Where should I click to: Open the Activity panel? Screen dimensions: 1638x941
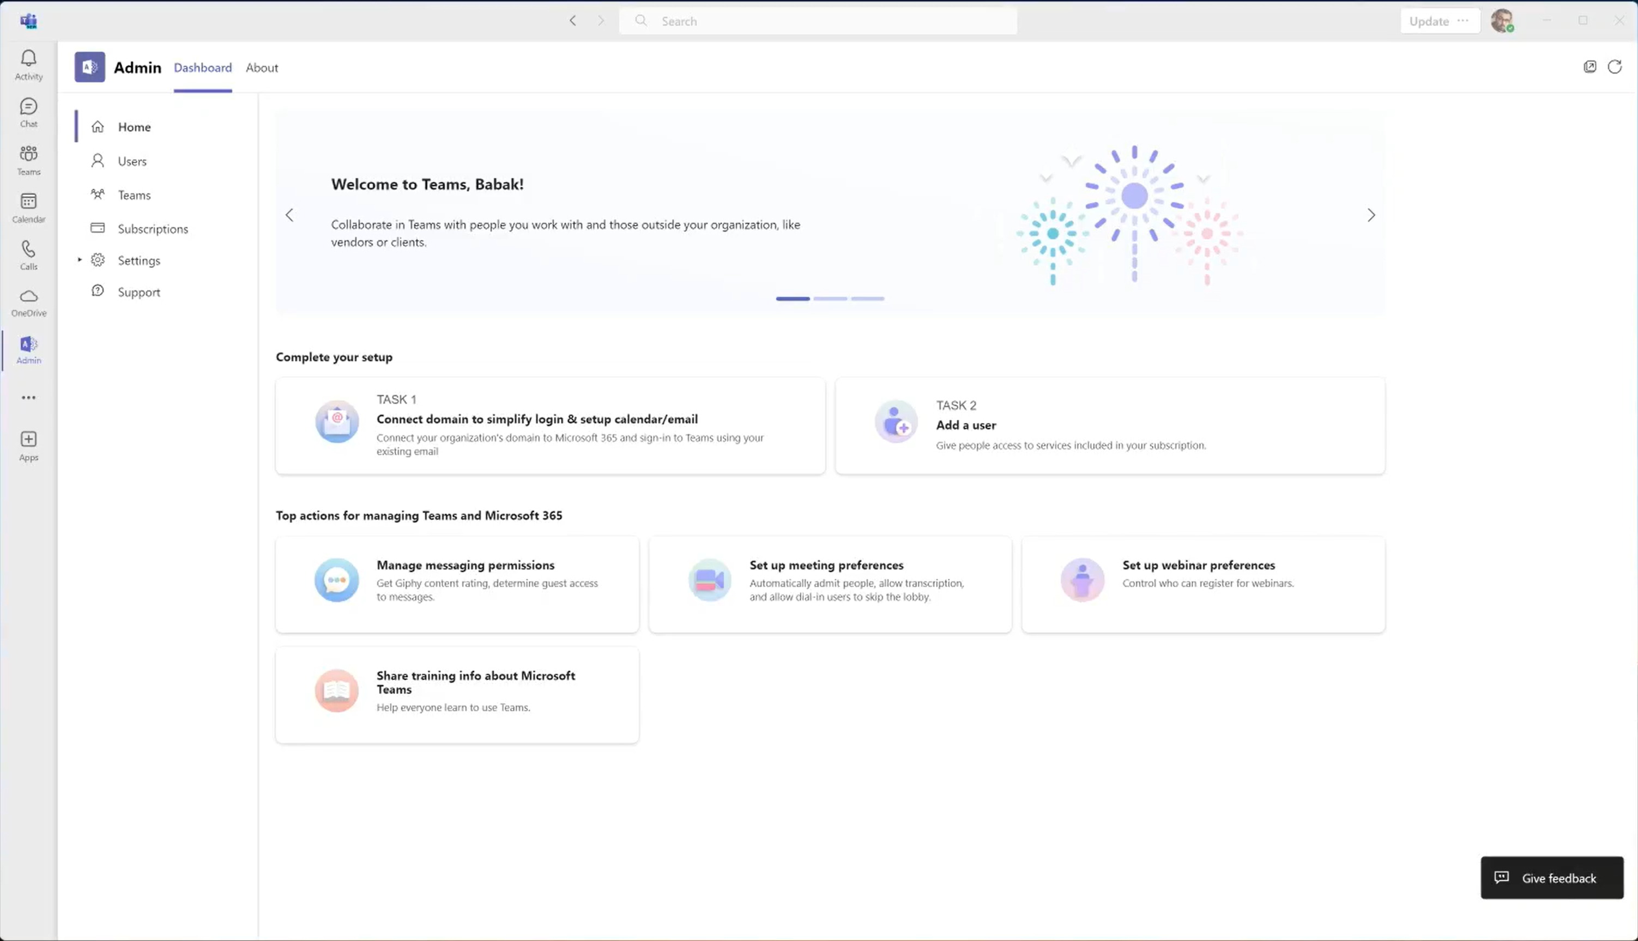coord(28,64)
